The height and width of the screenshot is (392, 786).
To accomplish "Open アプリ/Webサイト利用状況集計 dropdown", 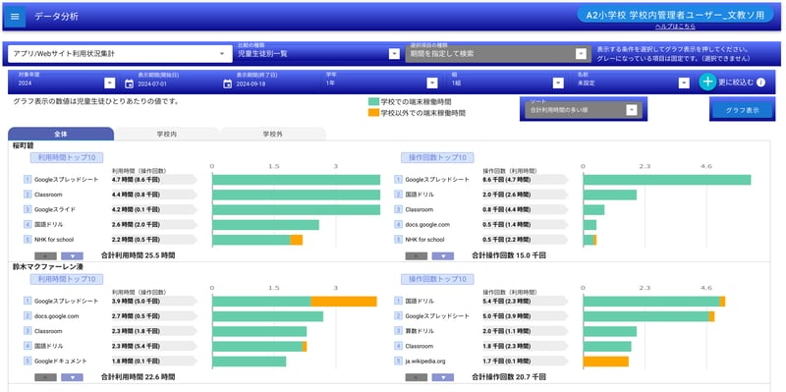I will click(120, 54).
